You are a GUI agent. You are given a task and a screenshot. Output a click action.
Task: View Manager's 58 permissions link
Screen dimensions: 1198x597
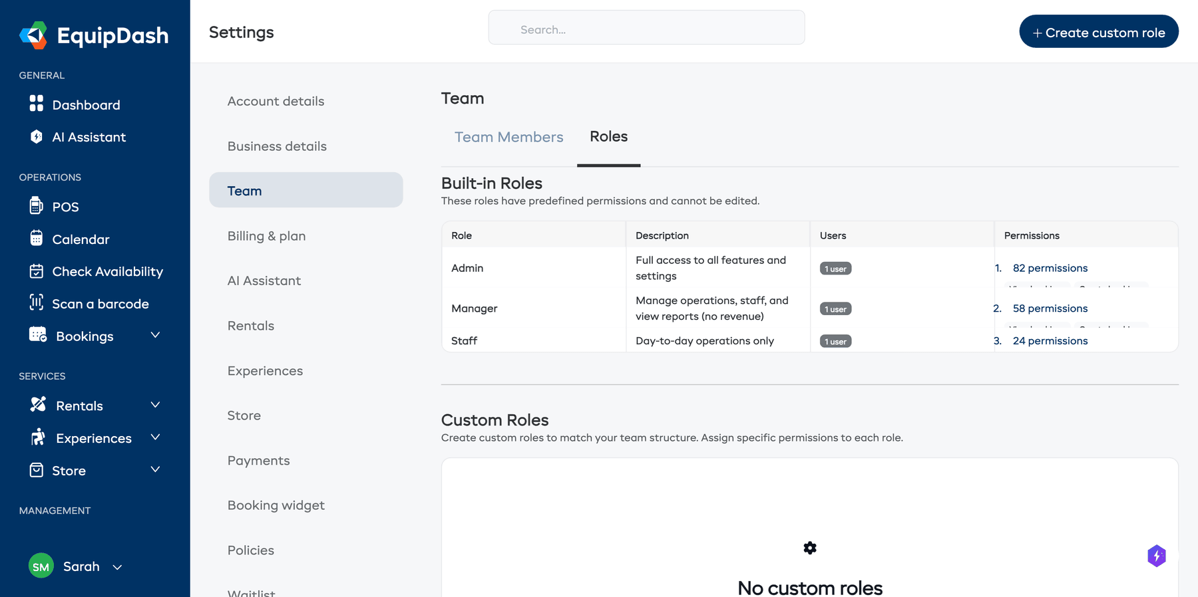coord(1050,308)
